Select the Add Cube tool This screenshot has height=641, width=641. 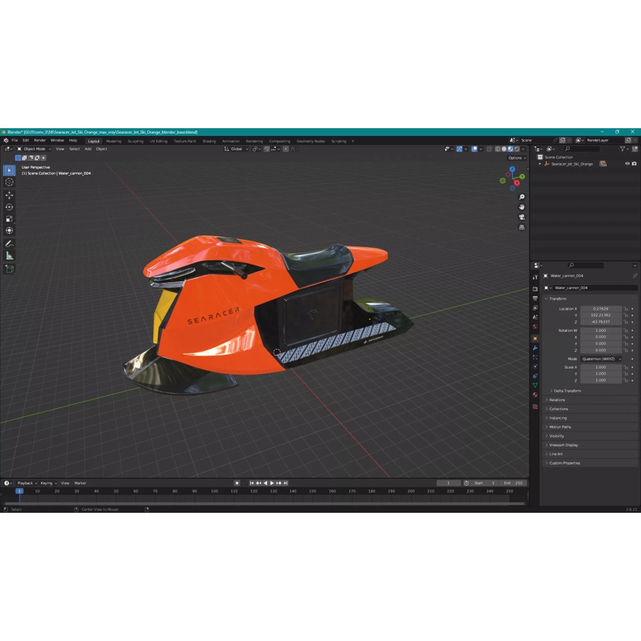[9, 269]
